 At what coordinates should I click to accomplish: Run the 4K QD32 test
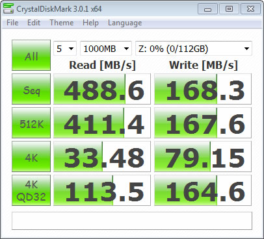pyautogui.click(x=31, y=190)
